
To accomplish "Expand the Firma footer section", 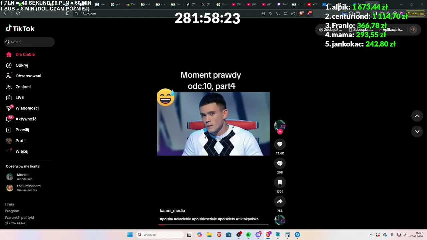I will click(x=9, y=204).
